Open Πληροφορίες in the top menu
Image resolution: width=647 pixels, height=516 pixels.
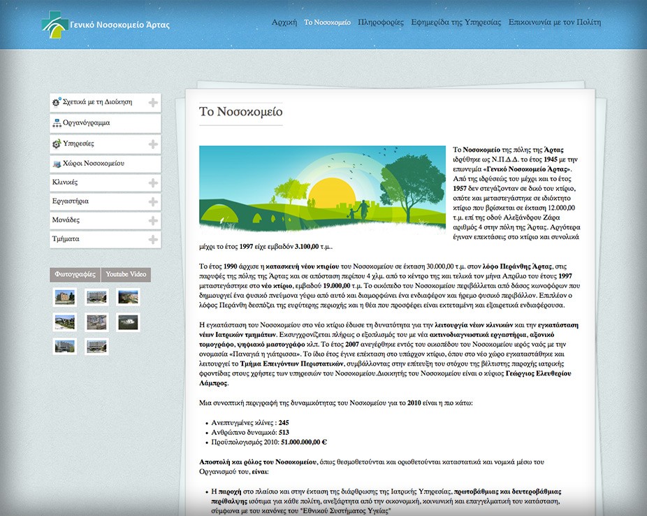pos(381,22)
